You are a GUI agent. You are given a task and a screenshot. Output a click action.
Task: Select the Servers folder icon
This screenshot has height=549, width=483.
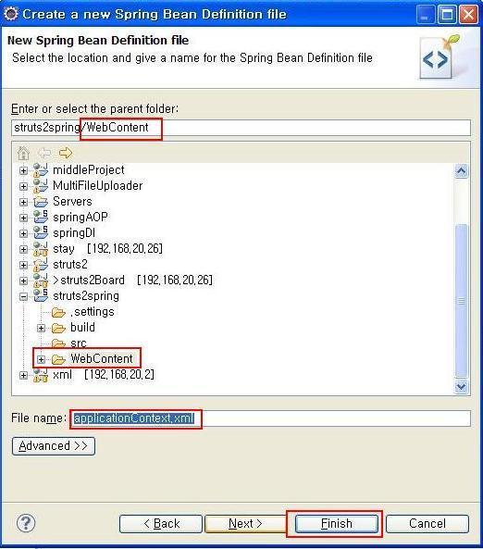click(x=41, y=202)
